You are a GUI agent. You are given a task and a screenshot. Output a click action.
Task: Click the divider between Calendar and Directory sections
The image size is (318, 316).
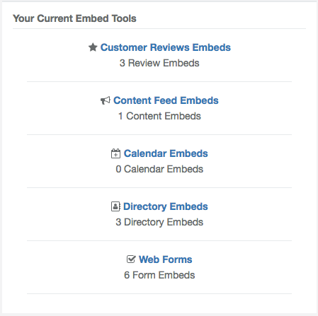[x=159, y=188]
